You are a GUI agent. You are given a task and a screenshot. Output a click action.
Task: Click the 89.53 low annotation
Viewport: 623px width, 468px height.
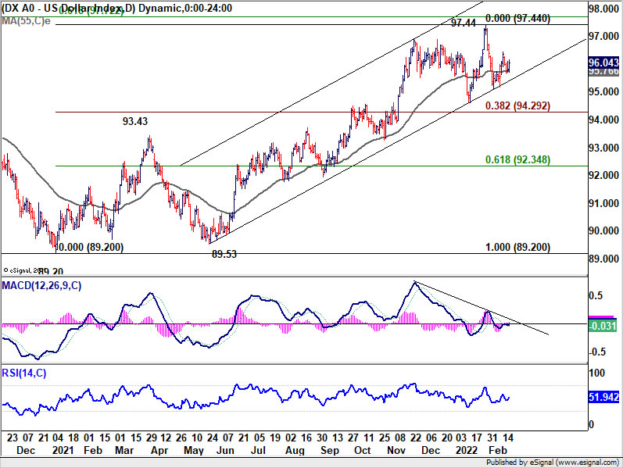[x=224, y=254]
